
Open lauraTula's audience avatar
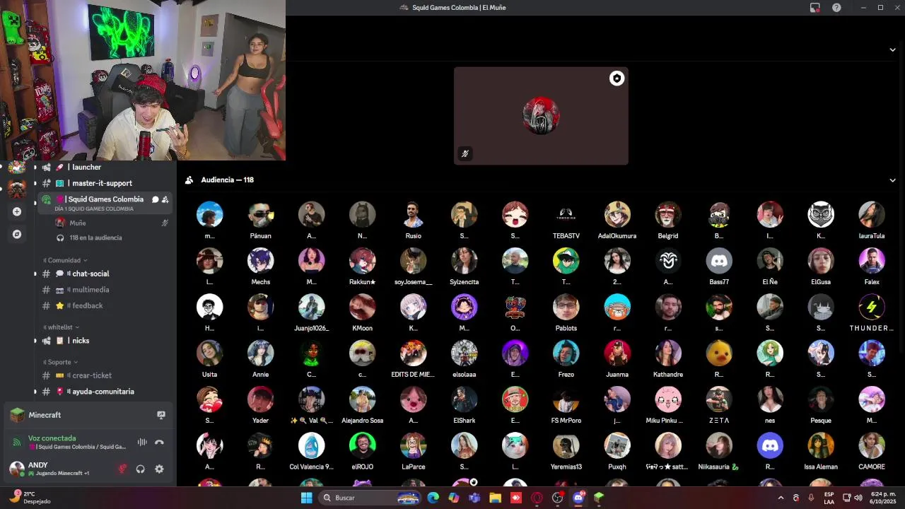coord(872,214)
